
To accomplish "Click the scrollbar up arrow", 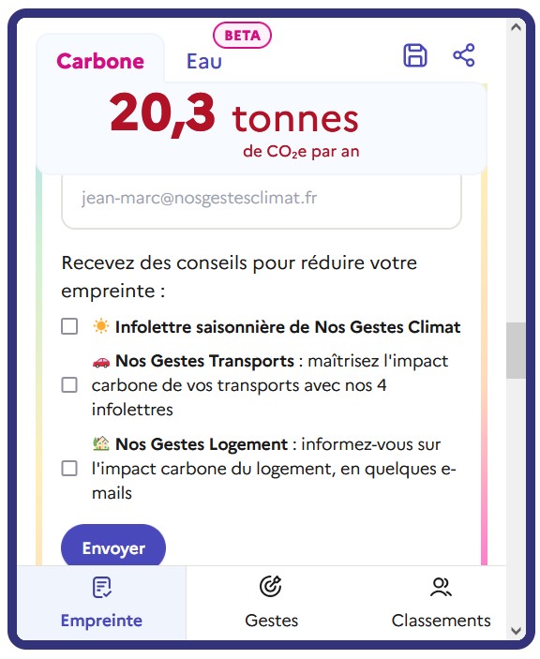I will (516, 28).
